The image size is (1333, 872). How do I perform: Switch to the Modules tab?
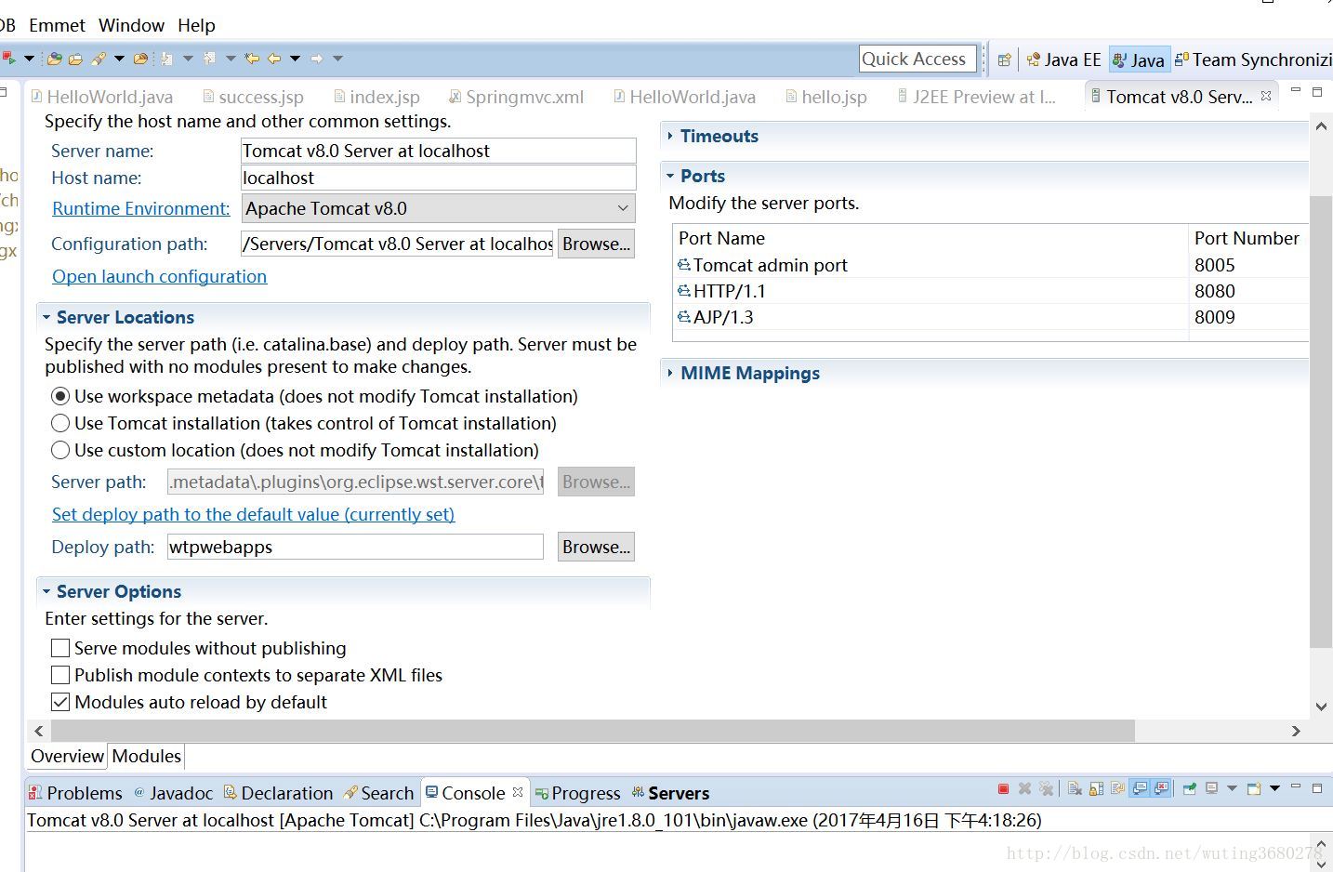pyautogui.click(x=146, y=756)
